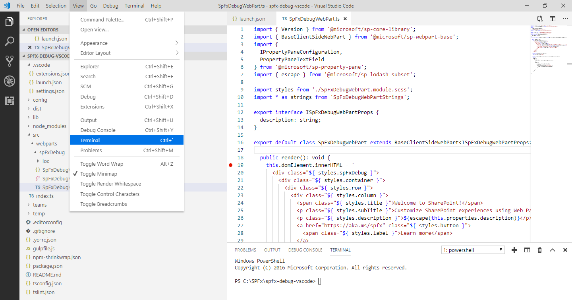Open the Explorer activity bar icon
Viewport: 572px width, 300px height.
(10, 22)
